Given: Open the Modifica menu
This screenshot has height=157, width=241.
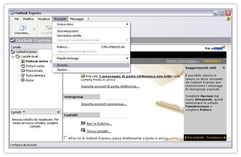Looking at the screenshot, I should (x=28, y=19).
